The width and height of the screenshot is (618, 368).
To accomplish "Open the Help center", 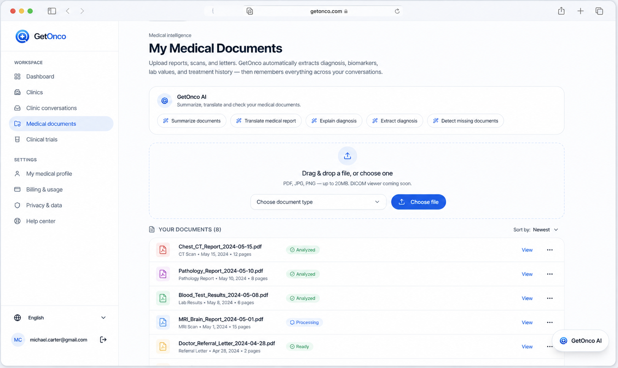I will pyautogui.click(x=61, y=221).
